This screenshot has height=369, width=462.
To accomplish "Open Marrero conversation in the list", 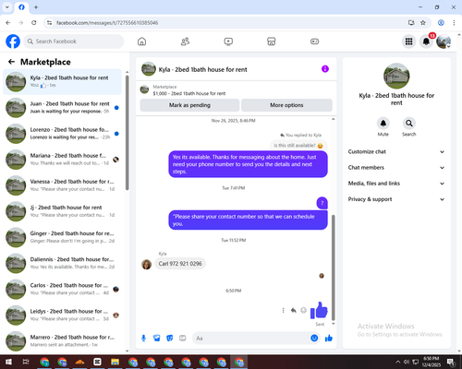I will coord(62,341).
